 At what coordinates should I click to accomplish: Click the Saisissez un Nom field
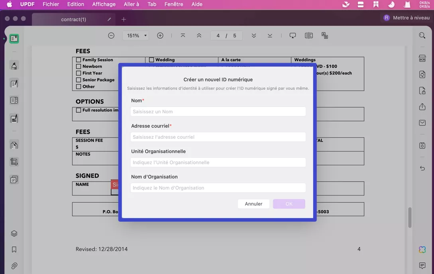(218, 112)
